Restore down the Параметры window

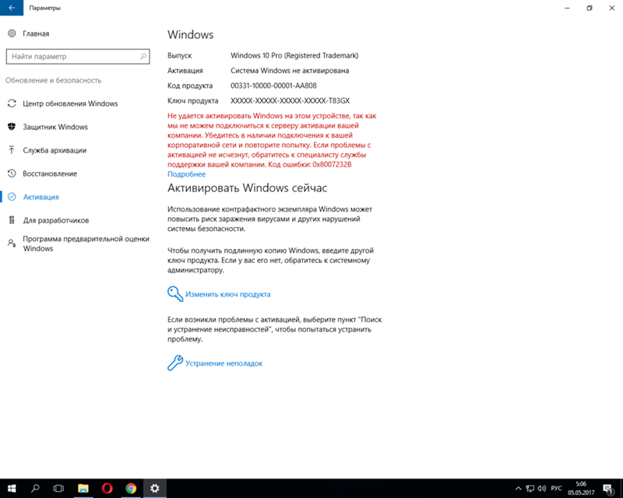(x=590, y=8)
